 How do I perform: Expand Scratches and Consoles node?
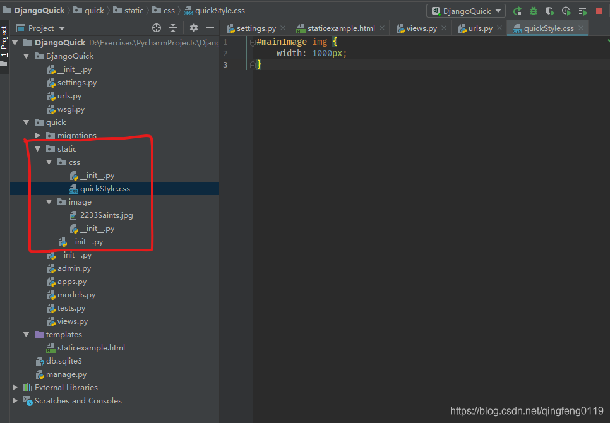click(15, 400)
